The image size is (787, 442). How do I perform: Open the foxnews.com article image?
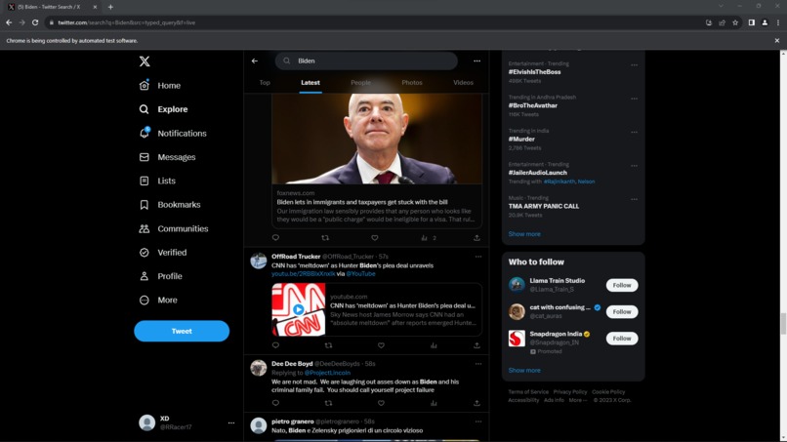pyautogui.click(x=377, y=139)
